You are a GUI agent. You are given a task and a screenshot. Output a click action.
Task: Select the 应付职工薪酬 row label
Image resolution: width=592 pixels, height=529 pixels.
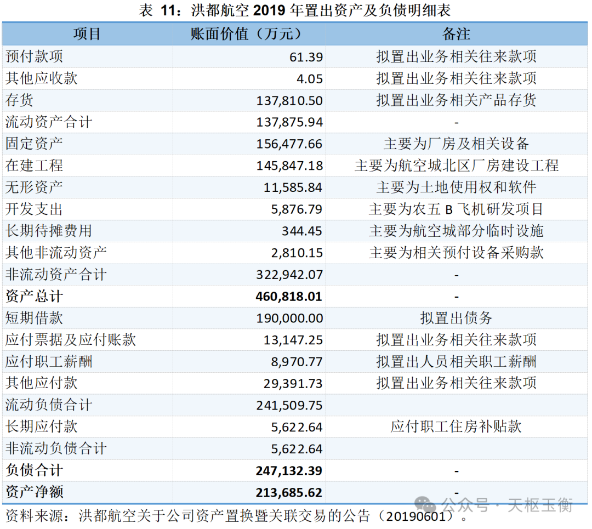[49, 362]
